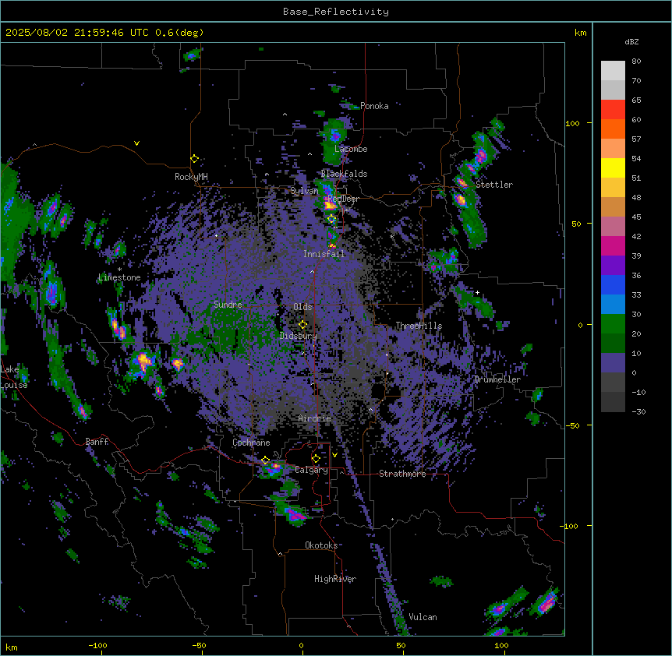Click the Sylvan town label
672x656 pixels.
[x=304, y=191]
